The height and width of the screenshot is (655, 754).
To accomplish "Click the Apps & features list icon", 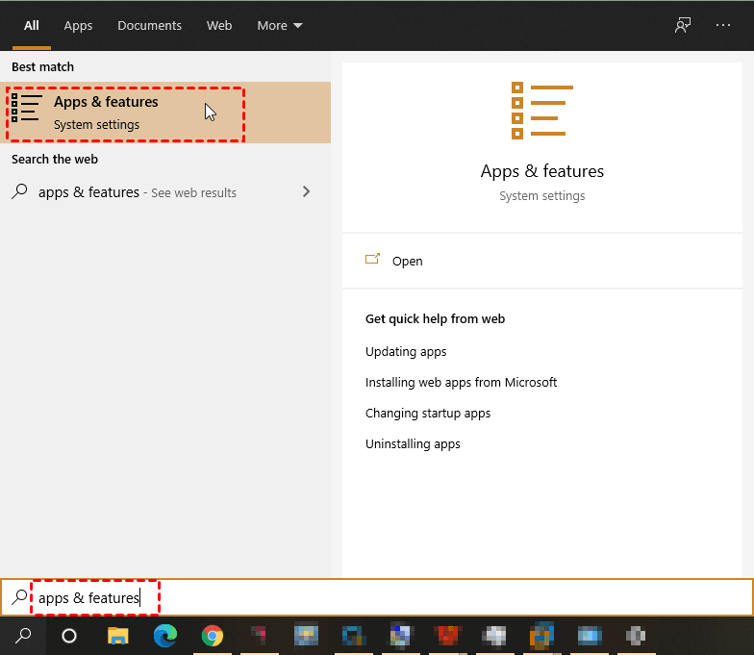I will [27, 109].
